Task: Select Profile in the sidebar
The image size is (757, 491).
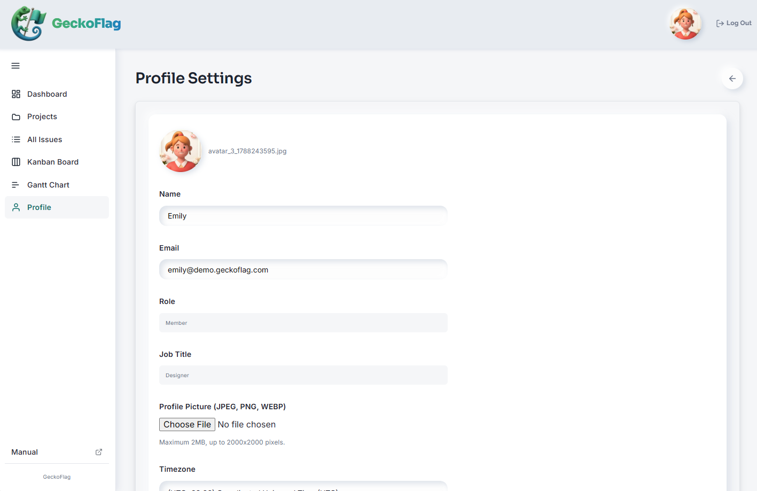Action: point(57,207)
